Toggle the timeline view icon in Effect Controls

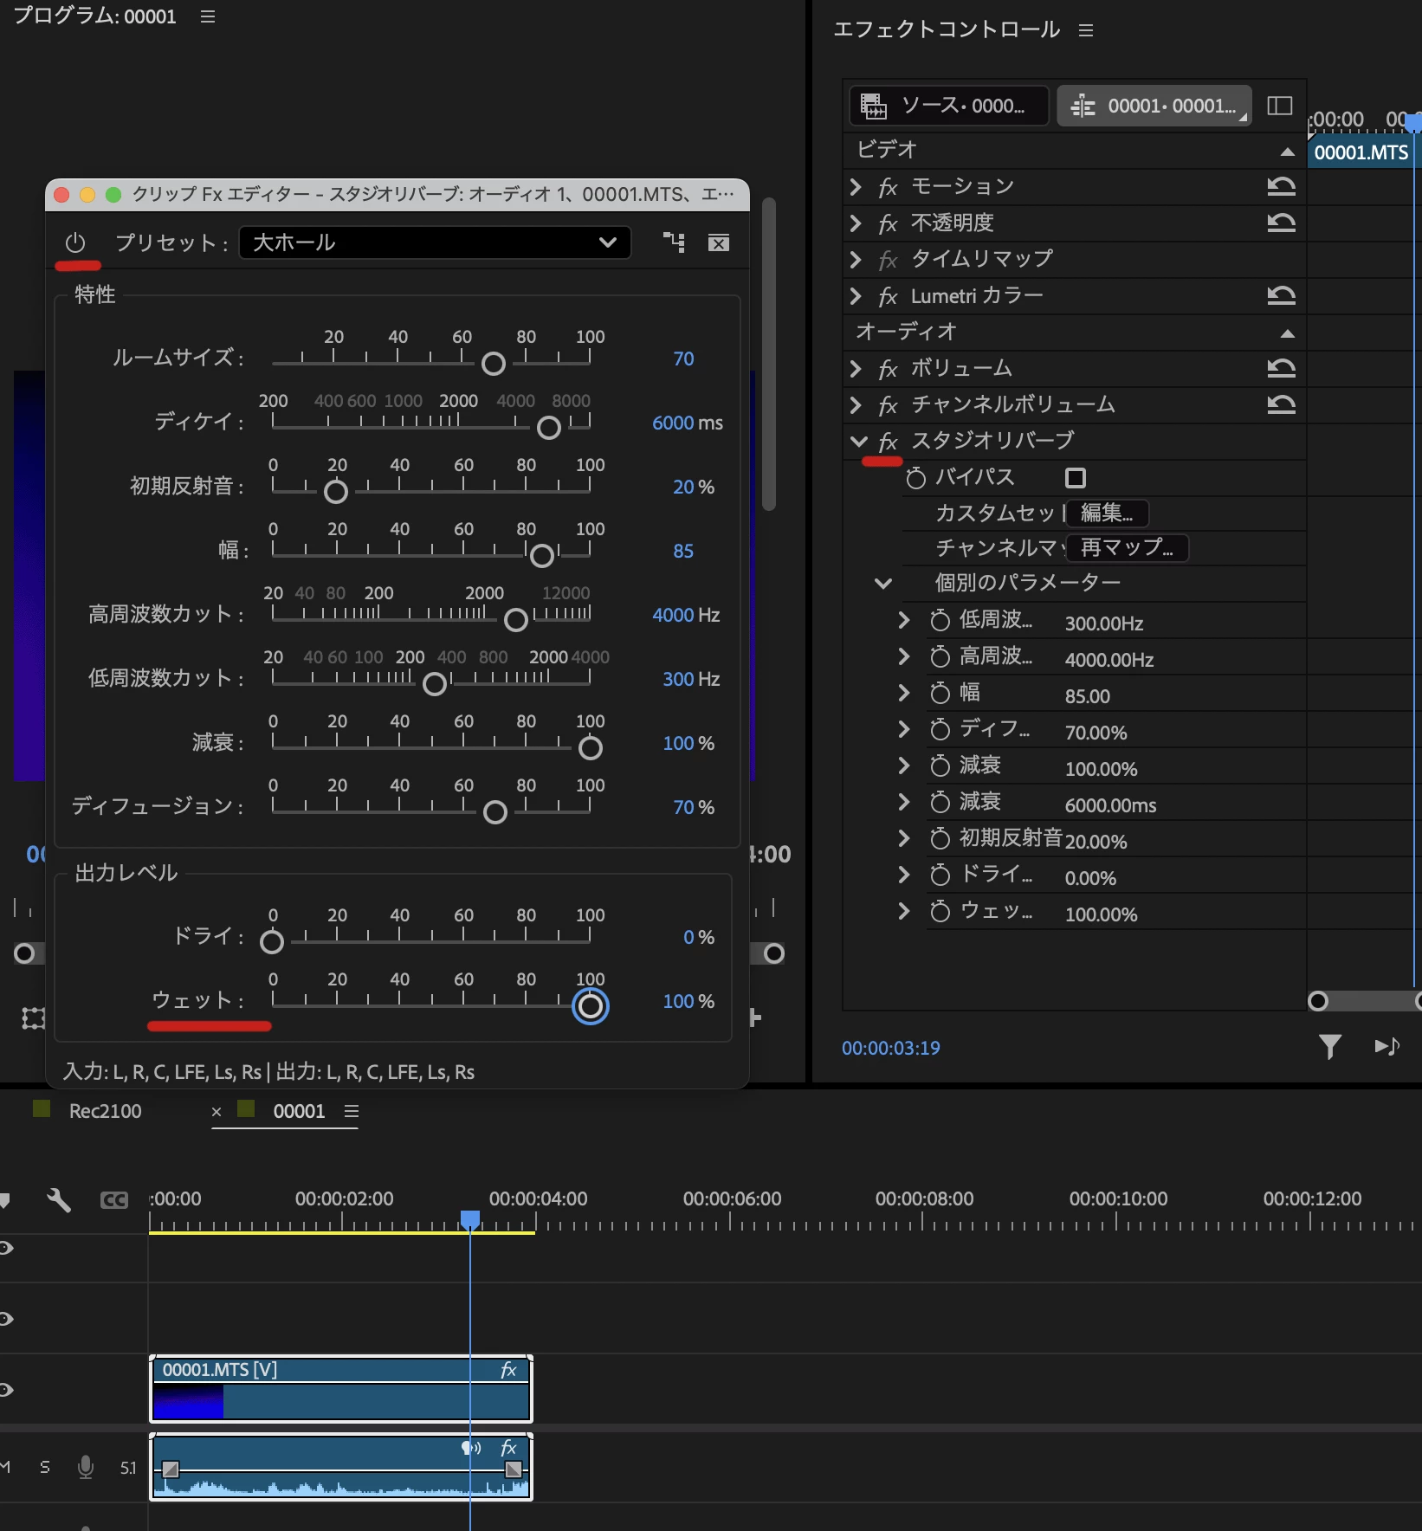tap(1280, 106)
